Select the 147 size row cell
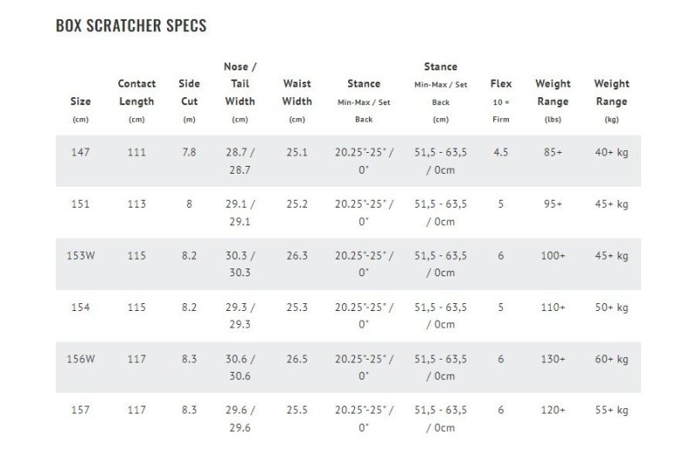The height and width of the screenshot is (463, 696). pyautogui.click(x=80, y=152)
